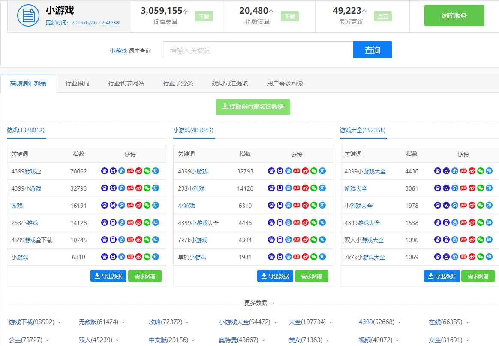Open the 行业代表网站 tab
The height and width of the screenshot is (346, 499).
coord(126,83)
